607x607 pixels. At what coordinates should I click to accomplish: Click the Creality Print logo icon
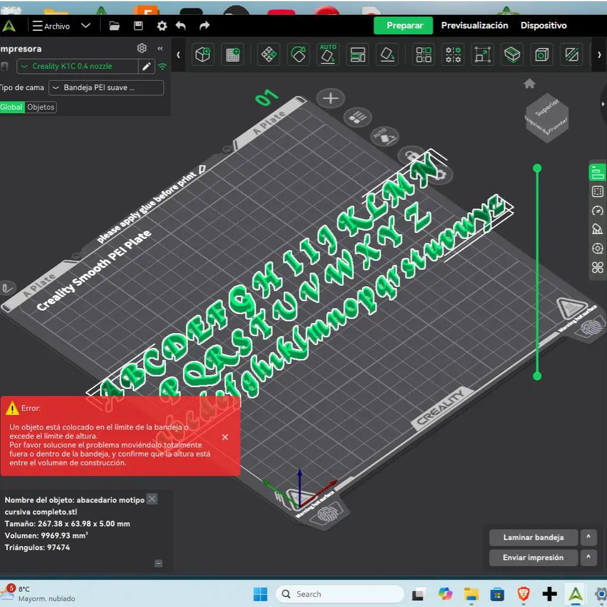[x=9, y=26]
